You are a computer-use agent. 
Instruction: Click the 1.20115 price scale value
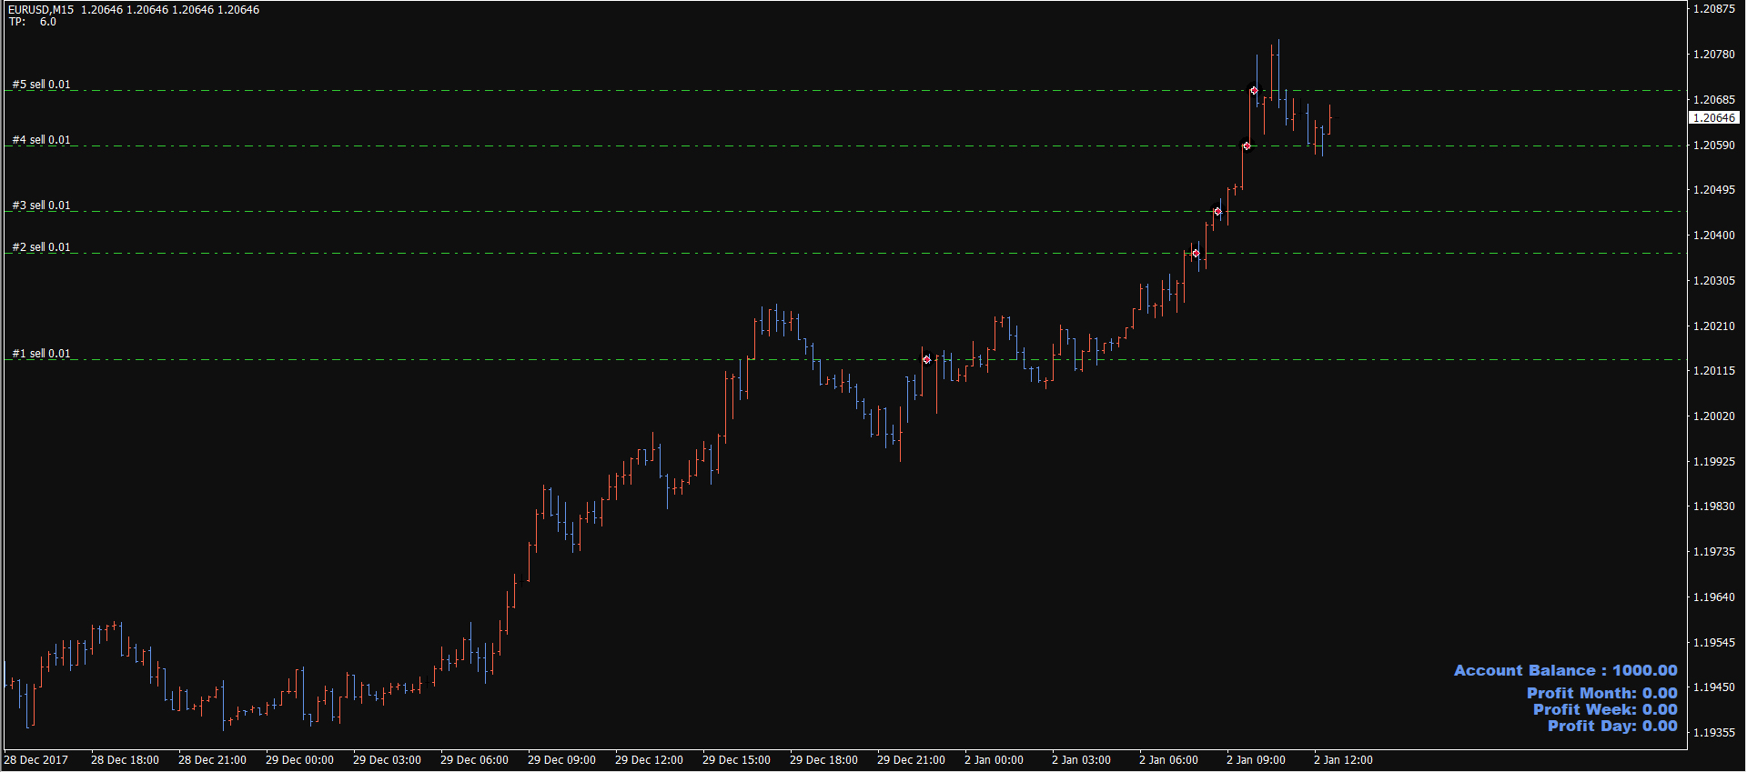[x=1714, y=371]
